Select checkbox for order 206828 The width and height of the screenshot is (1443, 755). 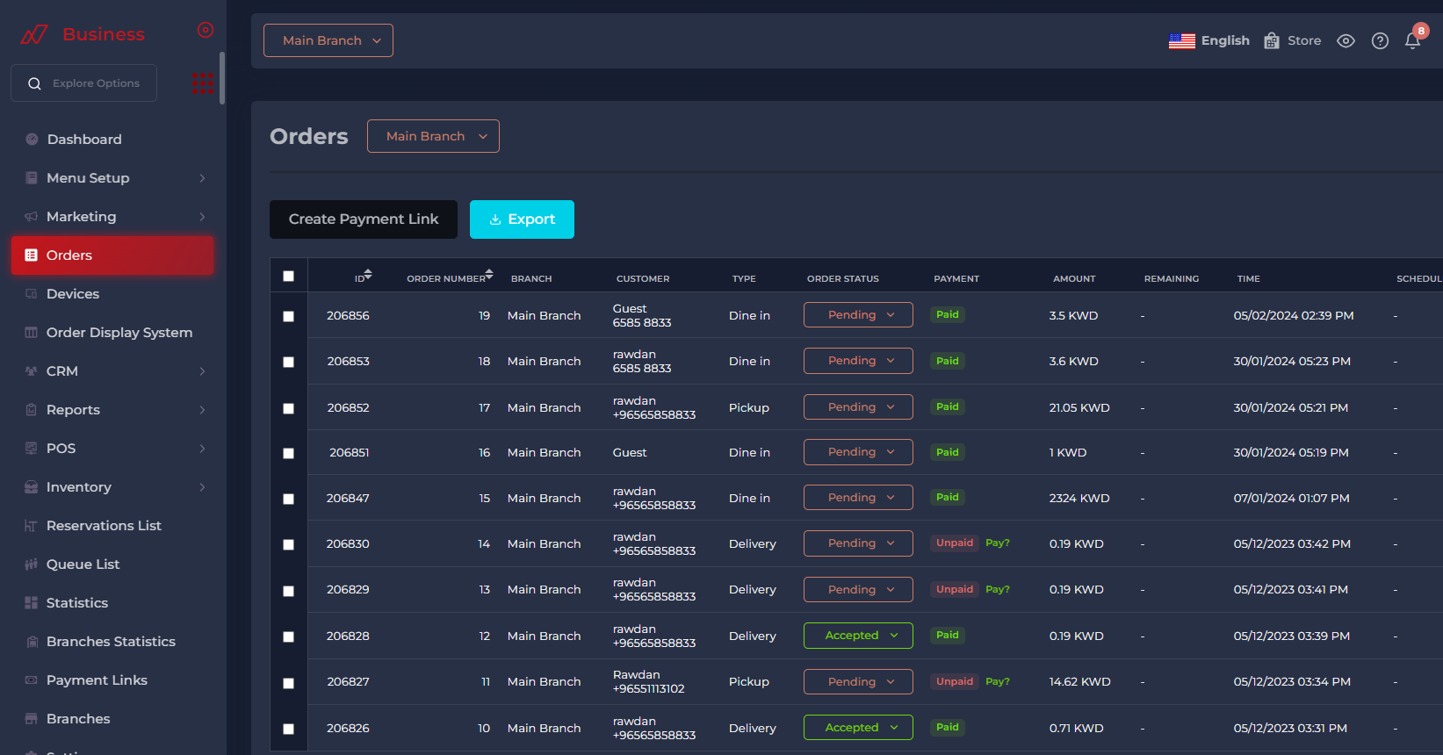click(288, 636)
